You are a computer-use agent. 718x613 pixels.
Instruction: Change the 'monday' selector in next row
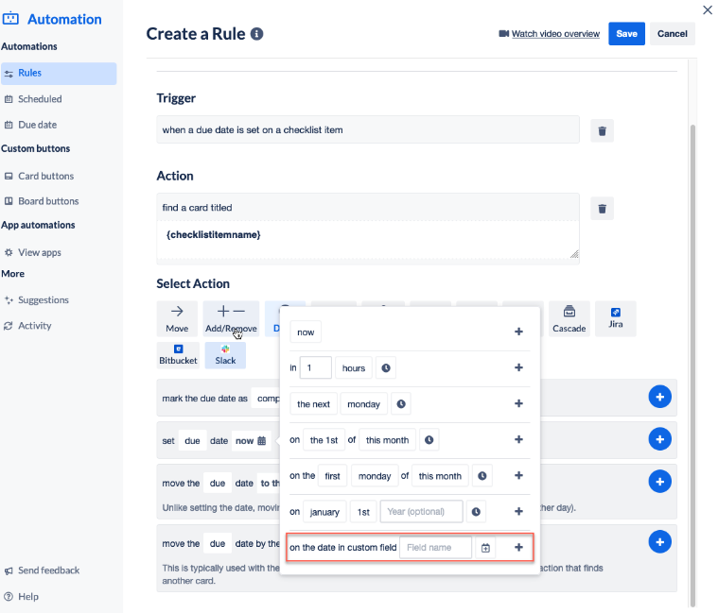click(363, 404)
